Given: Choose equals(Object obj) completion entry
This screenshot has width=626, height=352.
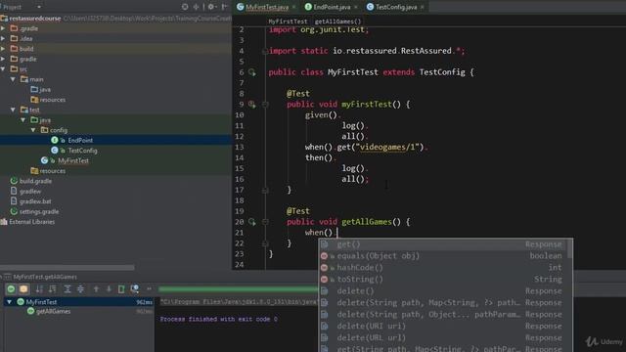Looking at the screenshot, I should click(x=442, y=256).
